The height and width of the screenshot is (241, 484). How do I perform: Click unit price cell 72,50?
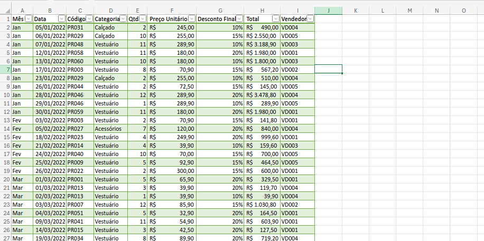pos(172,86)
